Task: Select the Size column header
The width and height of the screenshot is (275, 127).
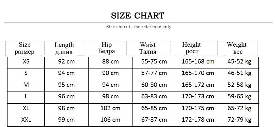Action: pyautogui.click(x=25, y=48)
